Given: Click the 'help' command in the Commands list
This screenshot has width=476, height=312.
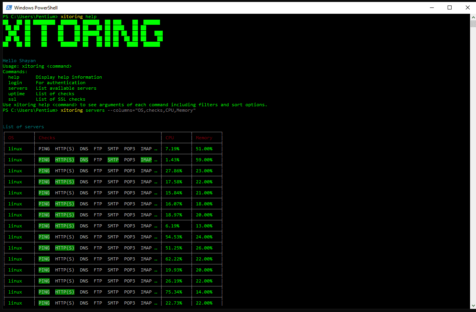Looking at the screenshot, I should click(x=13, y=77).
